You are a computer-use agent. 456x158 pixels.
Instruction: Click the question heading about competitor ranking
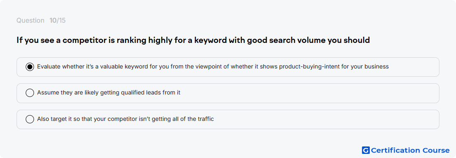193,40
